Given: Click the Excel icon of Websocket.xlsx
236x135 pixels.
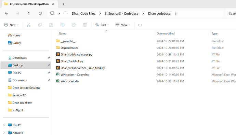Looking at the screenshot, I should coord(58,81).
